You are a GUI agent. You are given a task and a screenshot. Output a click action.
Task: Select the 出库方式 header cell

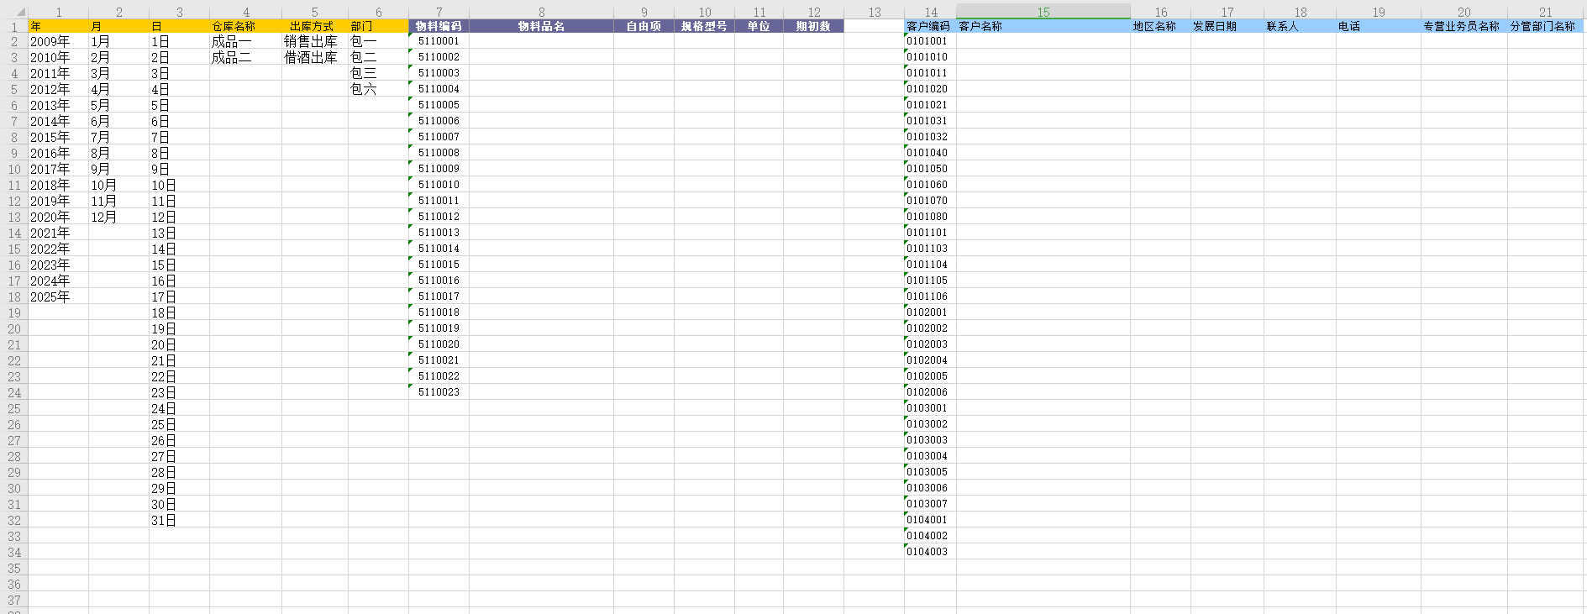(315, 26)
